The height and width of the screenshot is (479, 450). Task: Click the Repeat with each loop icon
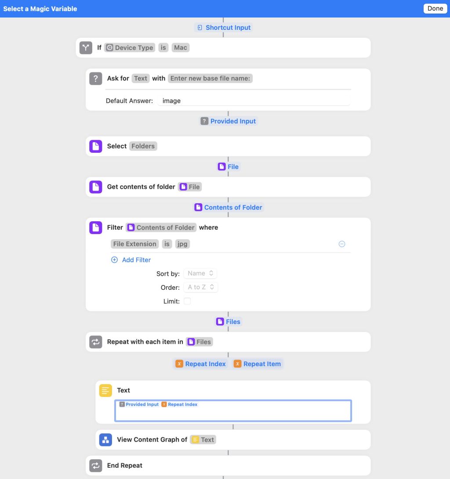click(x=95, y=342)
